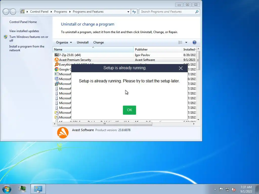Click the horizontal scrollbar left arrow
Screen dimensions: 259x194
click(x=55, y=124)
